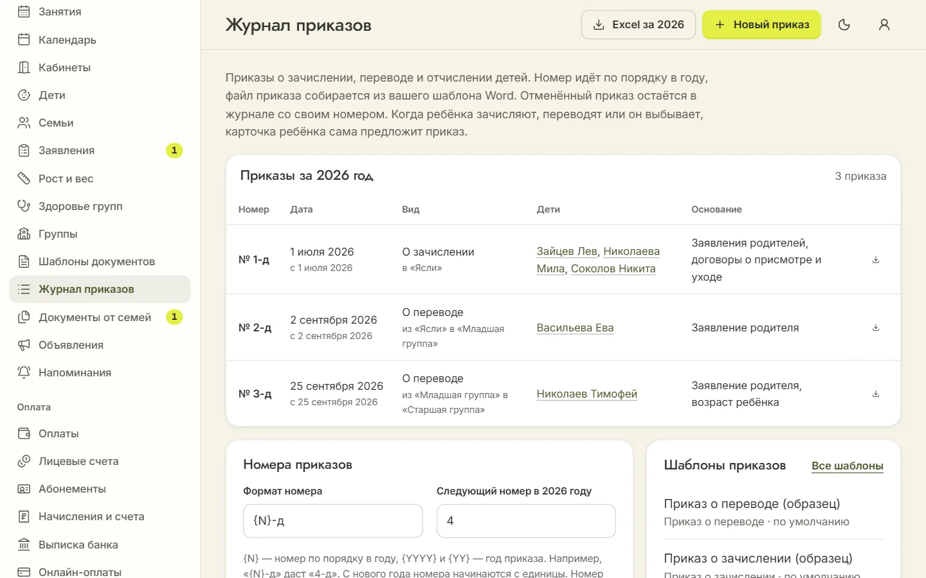This screenshot has height=578, width=926.
Task: Click the building icon beside Группы
Action: pos(24,234)
